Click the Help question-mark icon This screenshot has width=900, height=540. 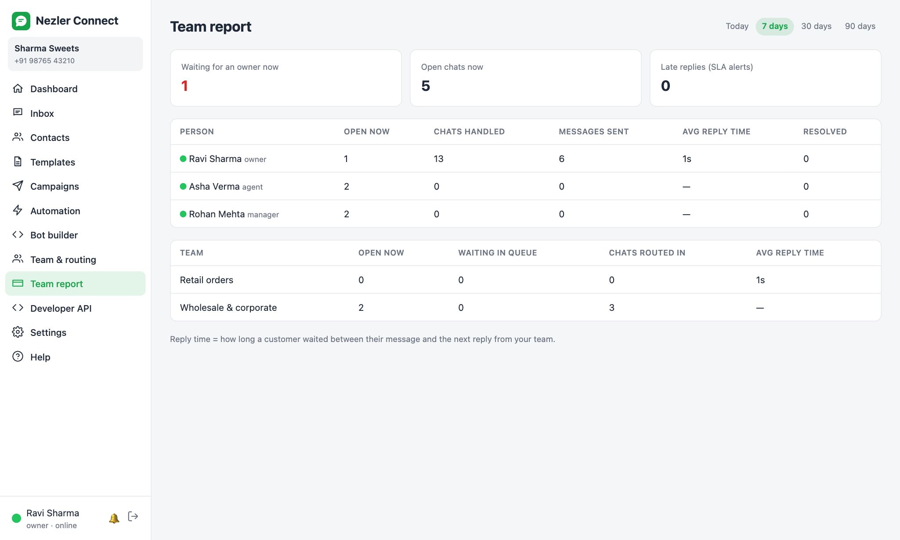18,356
